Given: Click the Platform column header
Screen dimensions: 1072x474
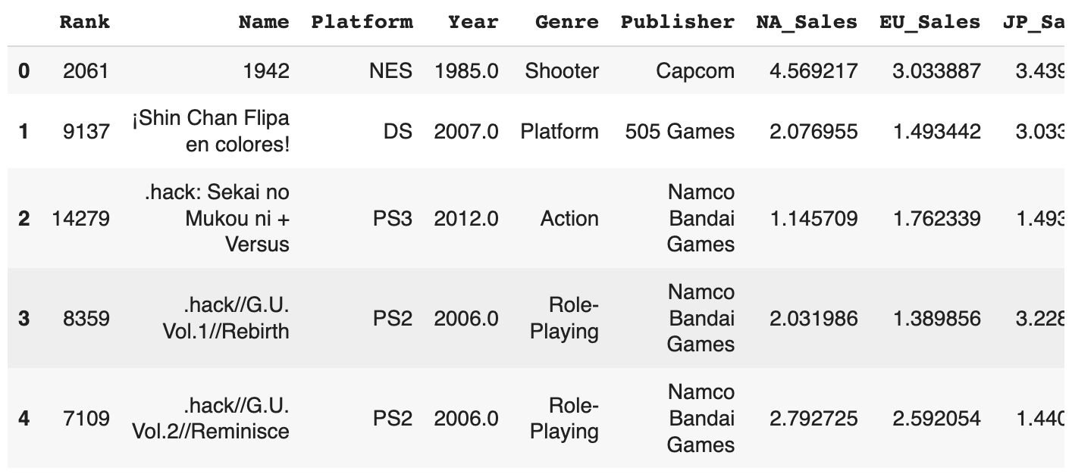Looking at the screenshot, I should [x=362, y=22].
